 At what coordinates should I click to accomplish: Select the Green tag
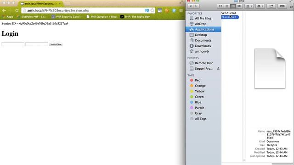click(203, 97)
